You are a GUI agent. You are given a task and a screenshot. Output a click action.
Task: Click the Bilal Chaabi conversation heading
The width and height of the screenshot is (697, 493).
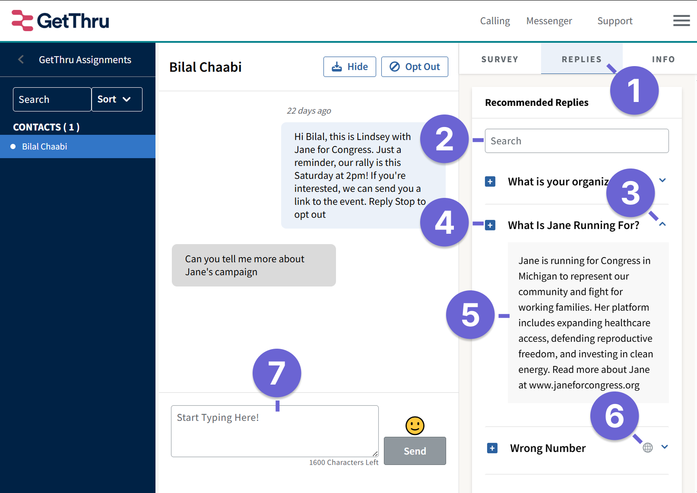tap(206, 67)
